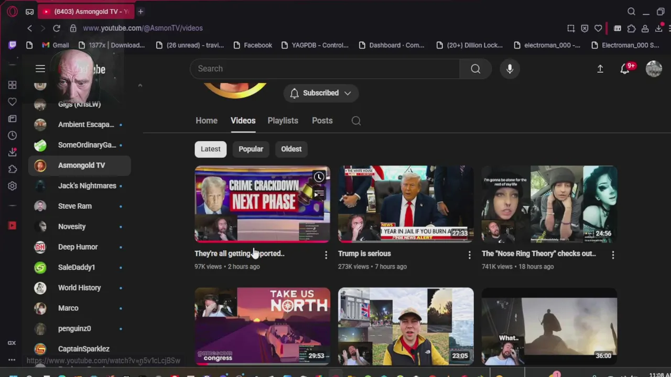This screenshot has width=671, height=377.
Task: Reload the current page
Action: tap(57, 28)
